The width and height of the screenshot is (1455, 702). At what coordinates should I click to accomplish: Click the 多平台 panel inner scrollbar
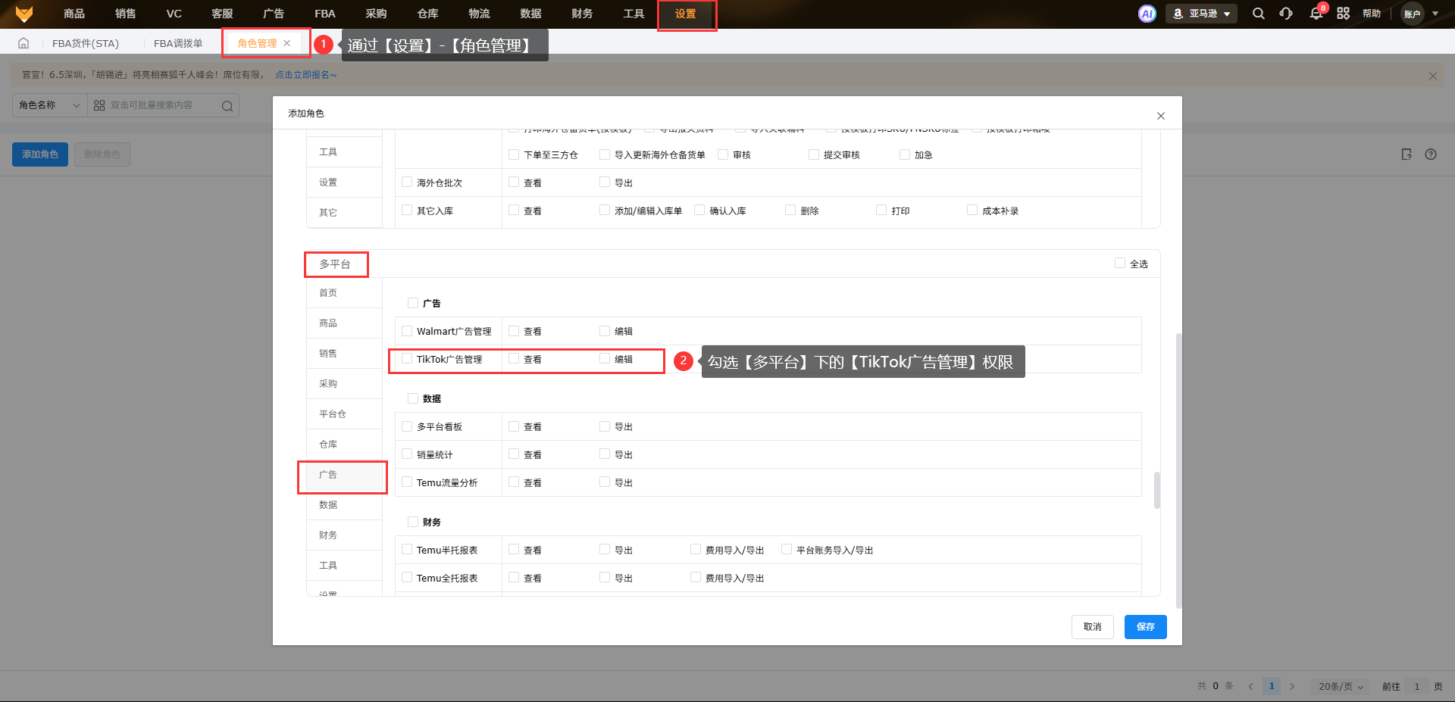coord(1156,490)
